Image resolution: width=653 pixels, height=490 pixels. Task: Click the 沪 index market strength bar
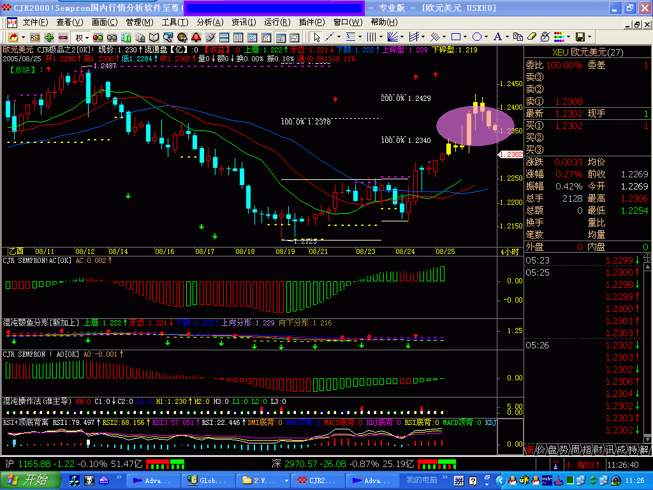tap(165, 464)
